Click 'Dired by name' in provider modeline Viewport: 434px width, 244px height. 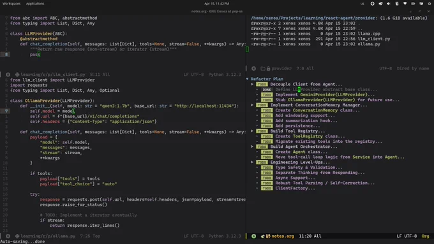[413, 68]
